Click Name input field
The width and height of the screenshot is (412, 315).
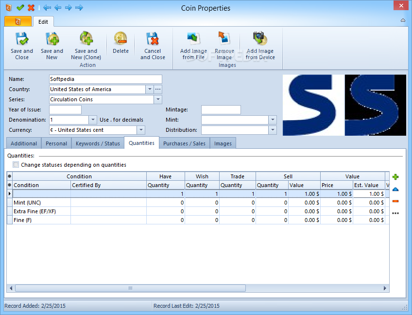(105, 79)
